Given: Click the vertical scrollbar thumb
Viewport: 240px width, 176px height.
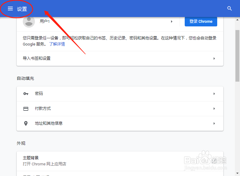Looking at the screenshot, I should click(x=237, y=56).
